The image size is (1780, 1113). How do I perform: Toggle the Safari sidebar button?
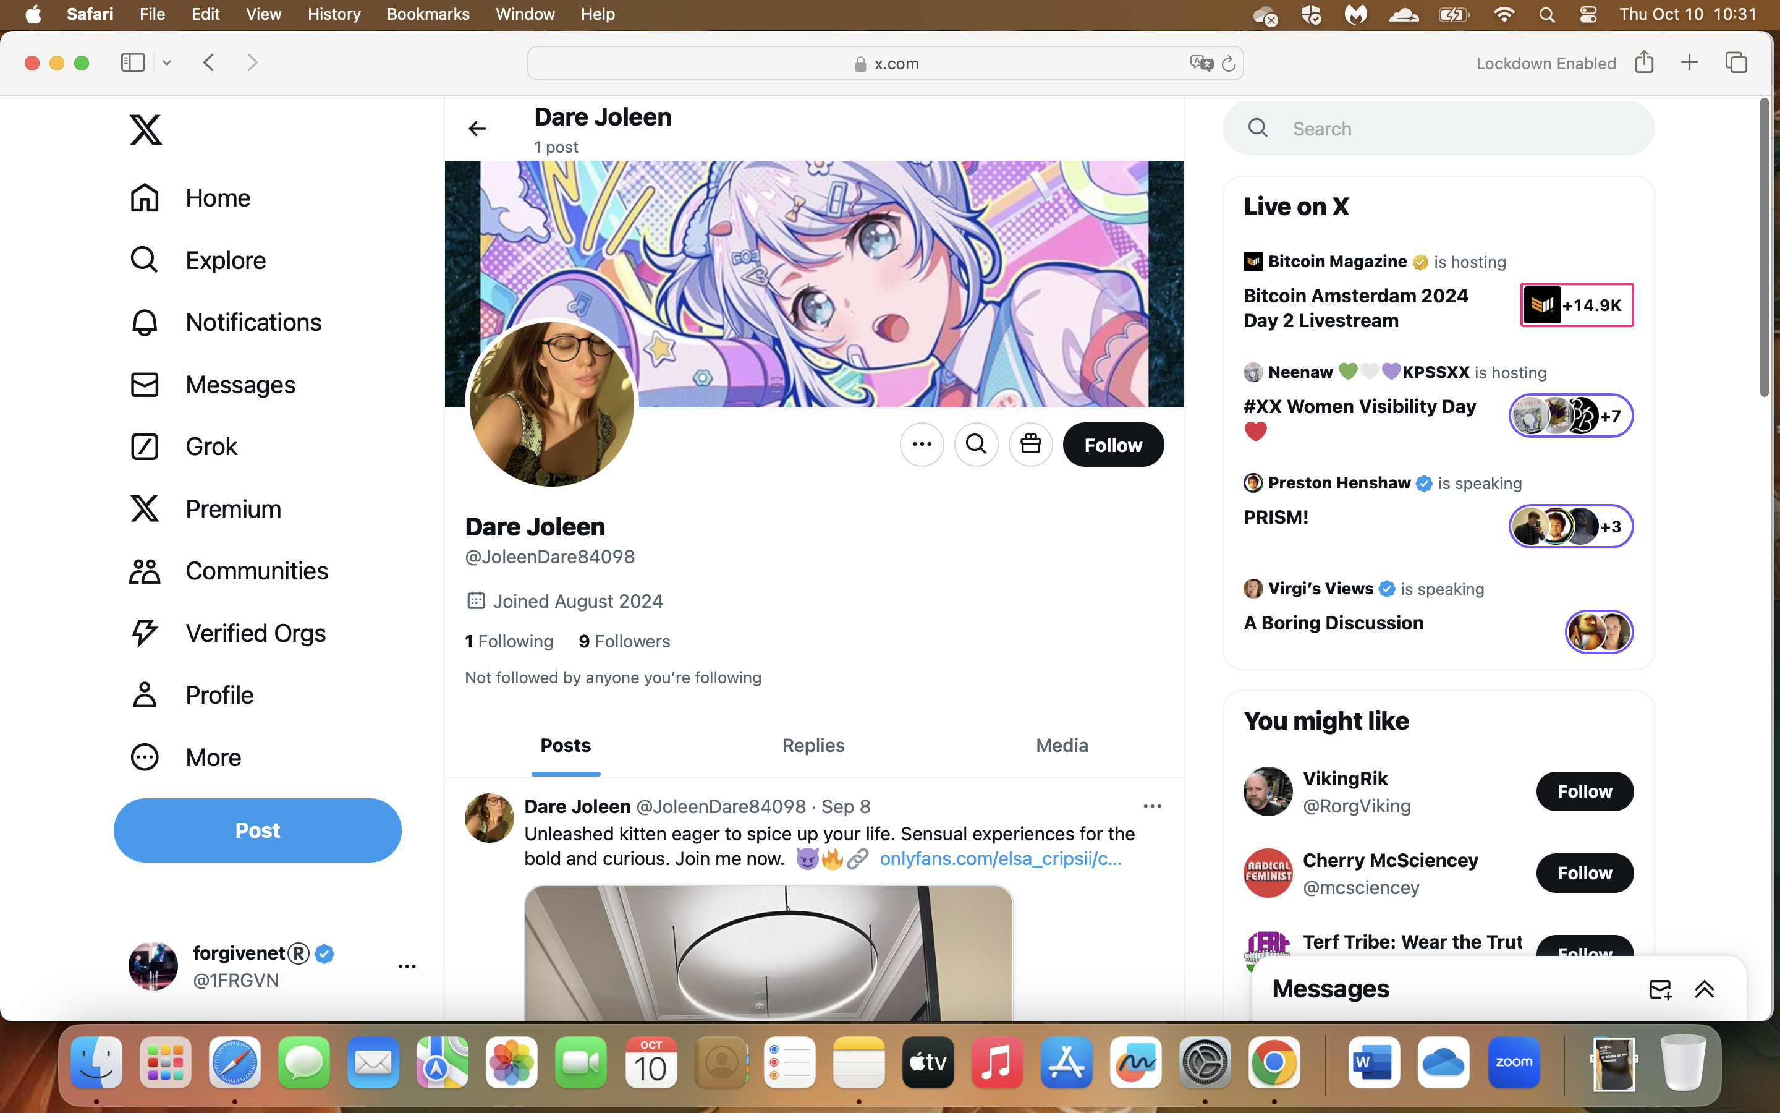click(x=133, y=62)
